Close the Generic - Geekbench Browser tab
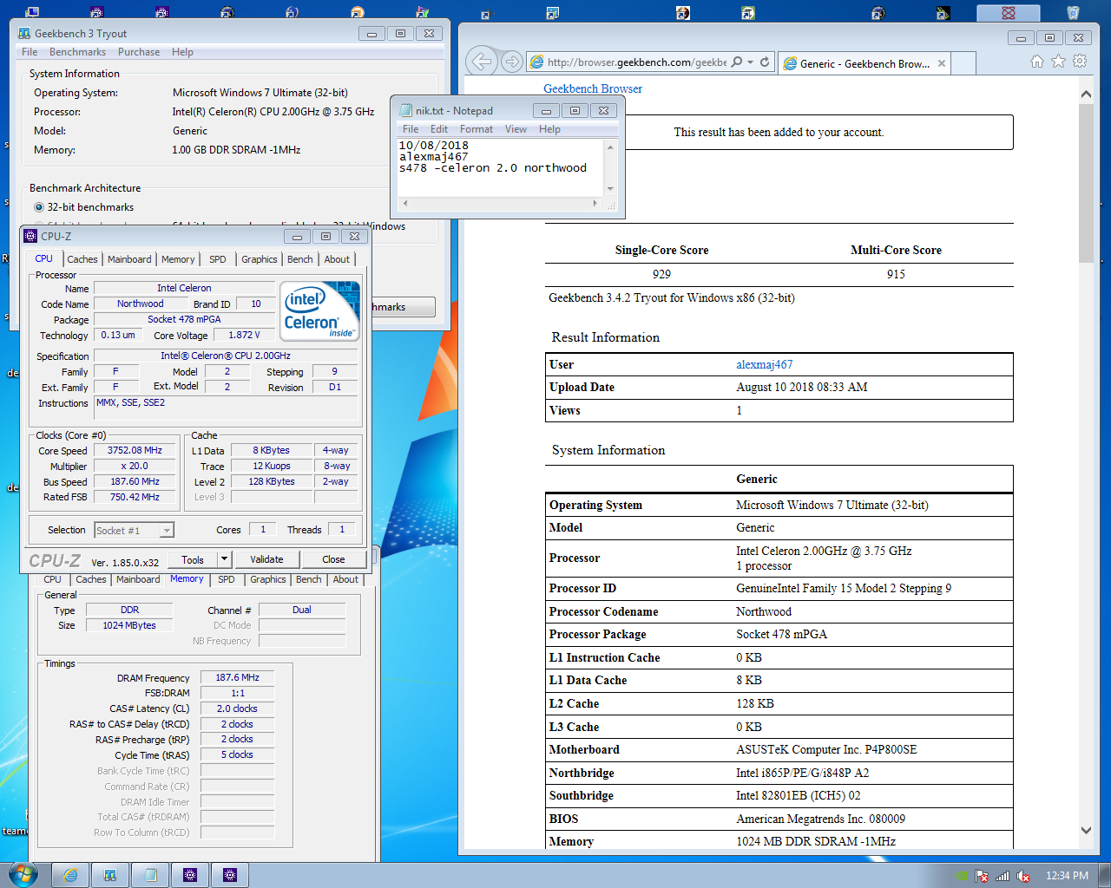 point(942,63)
